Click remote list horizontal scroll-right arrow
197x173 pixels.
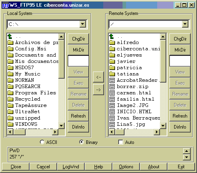[157, 132]
